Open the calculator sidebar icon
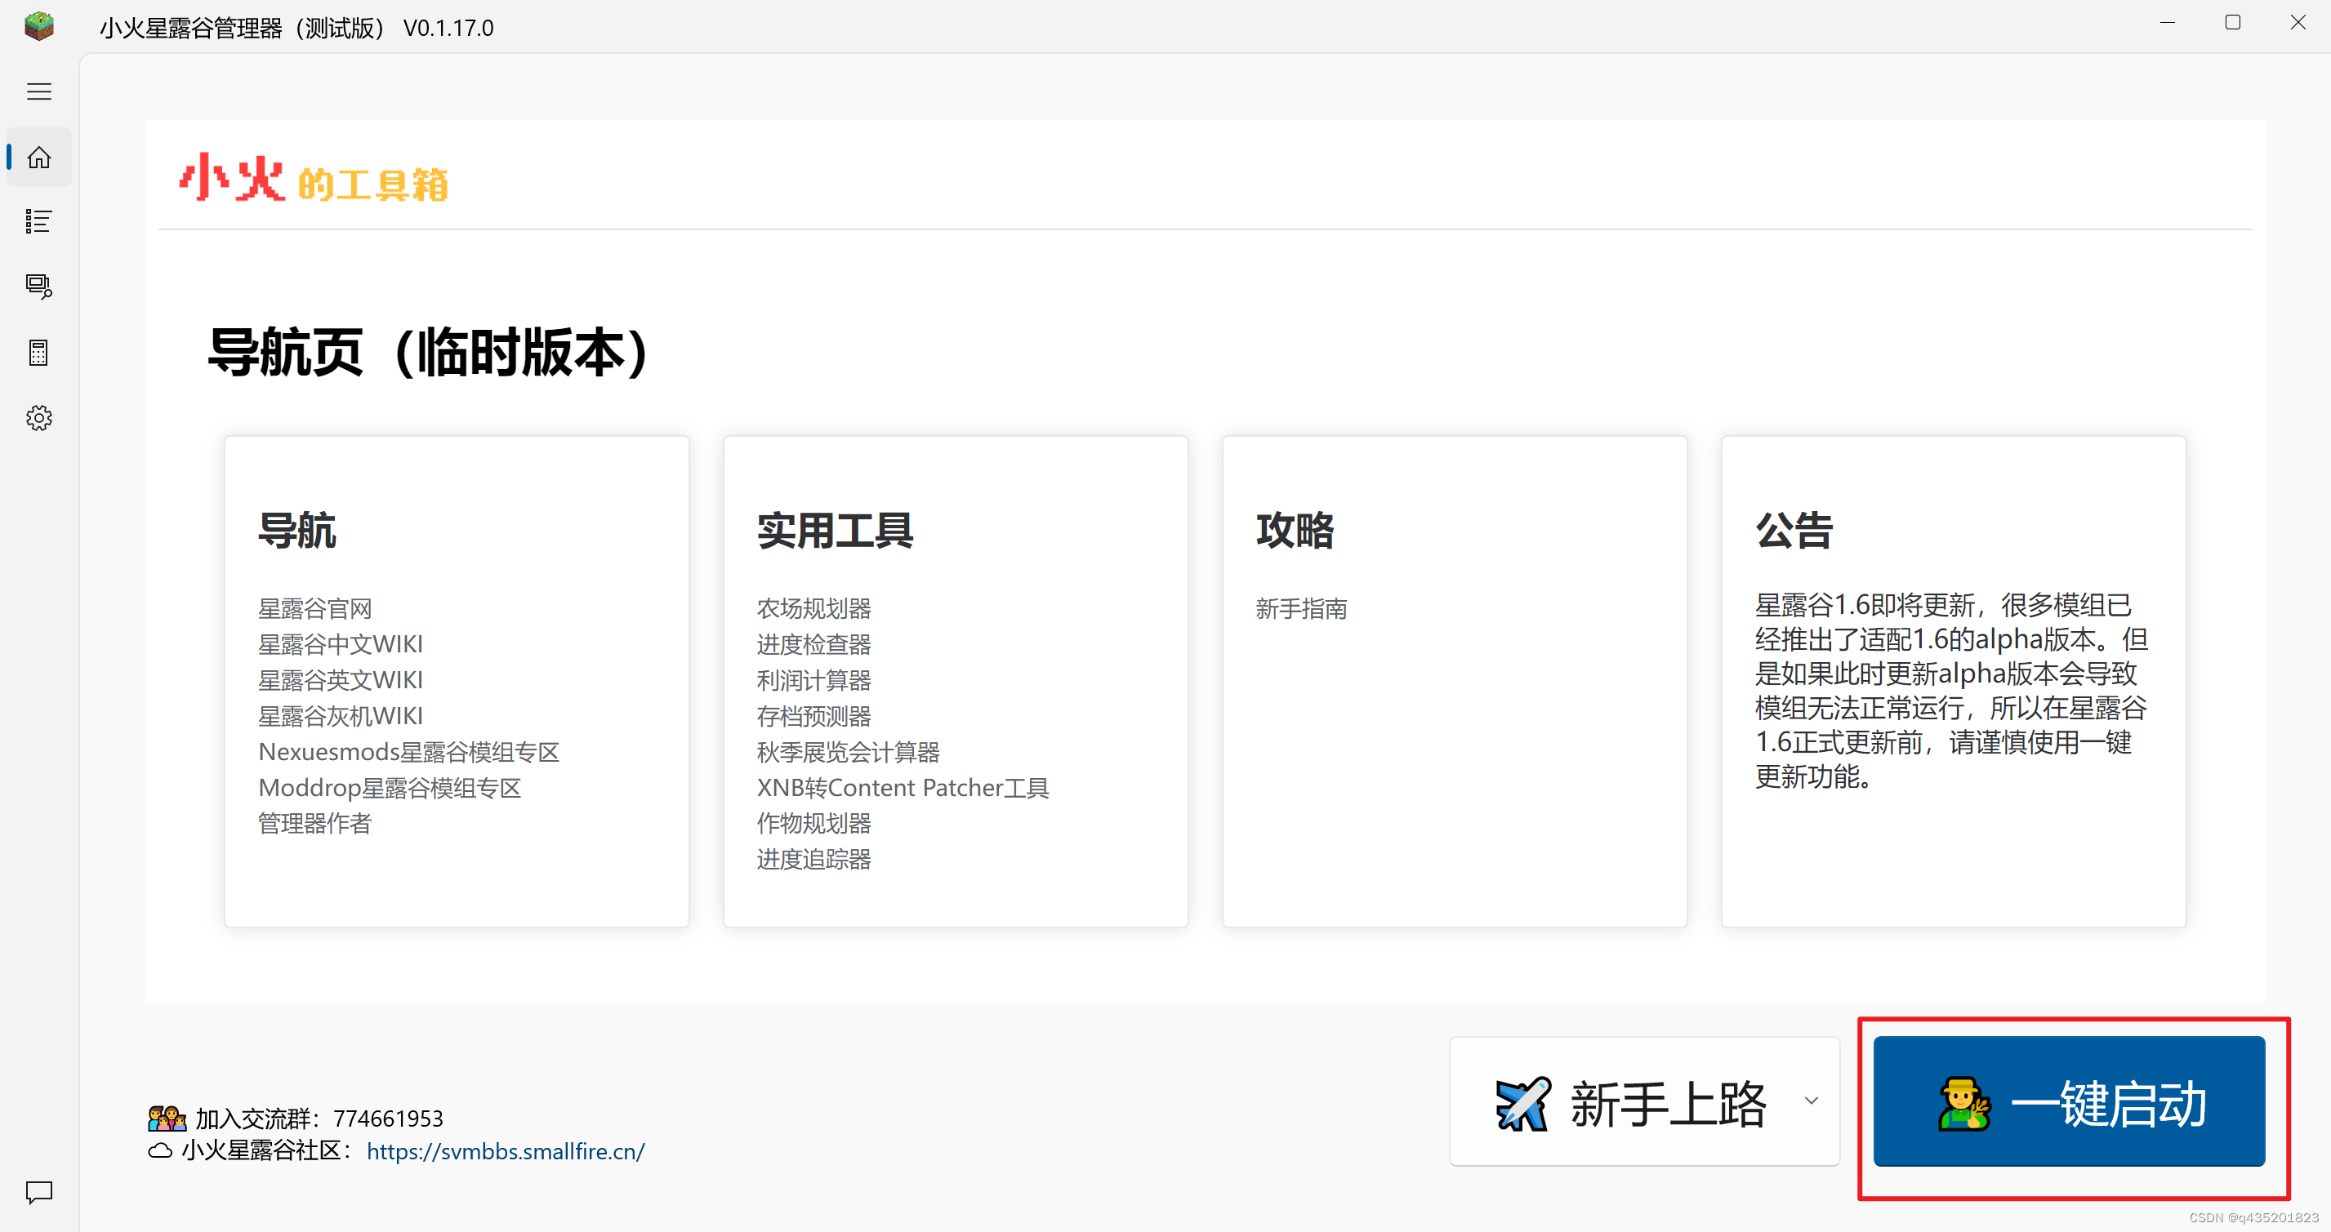Viewport: 2331px width, 1232px height. pyautogui.click(x=39, y=352)
